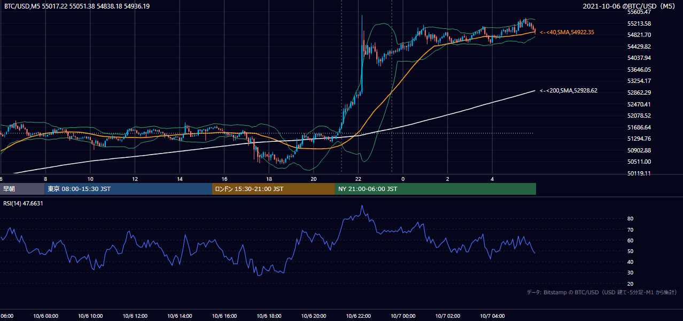Viewport: 683px width, 321px height.
Task: Click the 早朝 session bar
Action: click(22, 189)
